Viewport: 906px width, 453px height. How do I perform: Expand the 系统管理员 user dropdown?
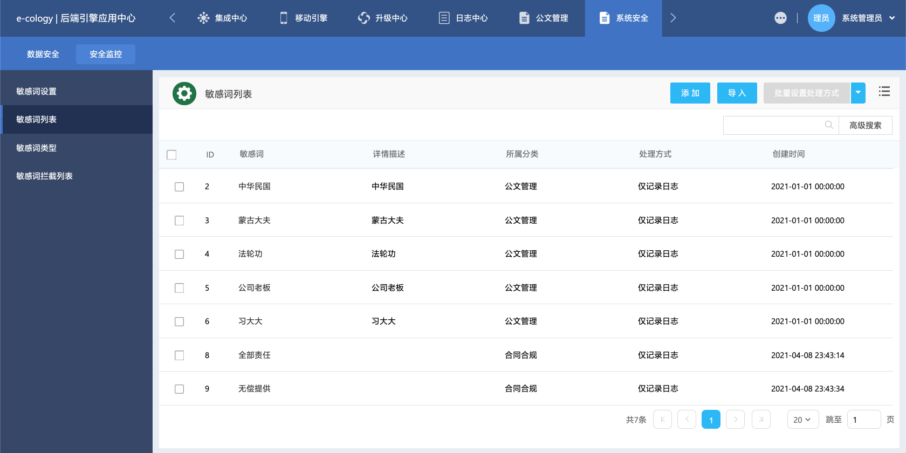click(x=892, y=18)
